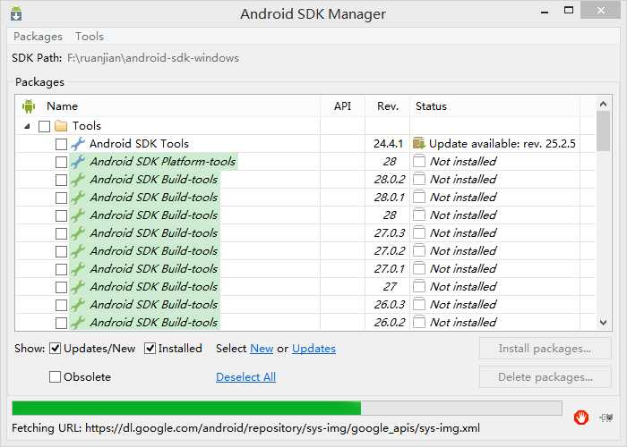This screenshot has height=447, width=627.
Task: Click the Deselect All link
Action: point(245,376)
